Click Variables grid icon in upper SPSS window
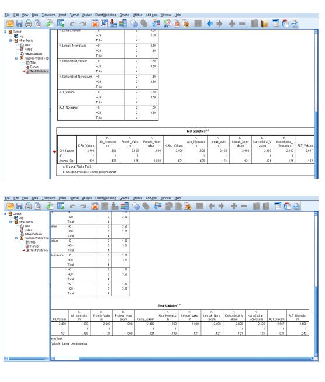 click(x=123, y=23)
